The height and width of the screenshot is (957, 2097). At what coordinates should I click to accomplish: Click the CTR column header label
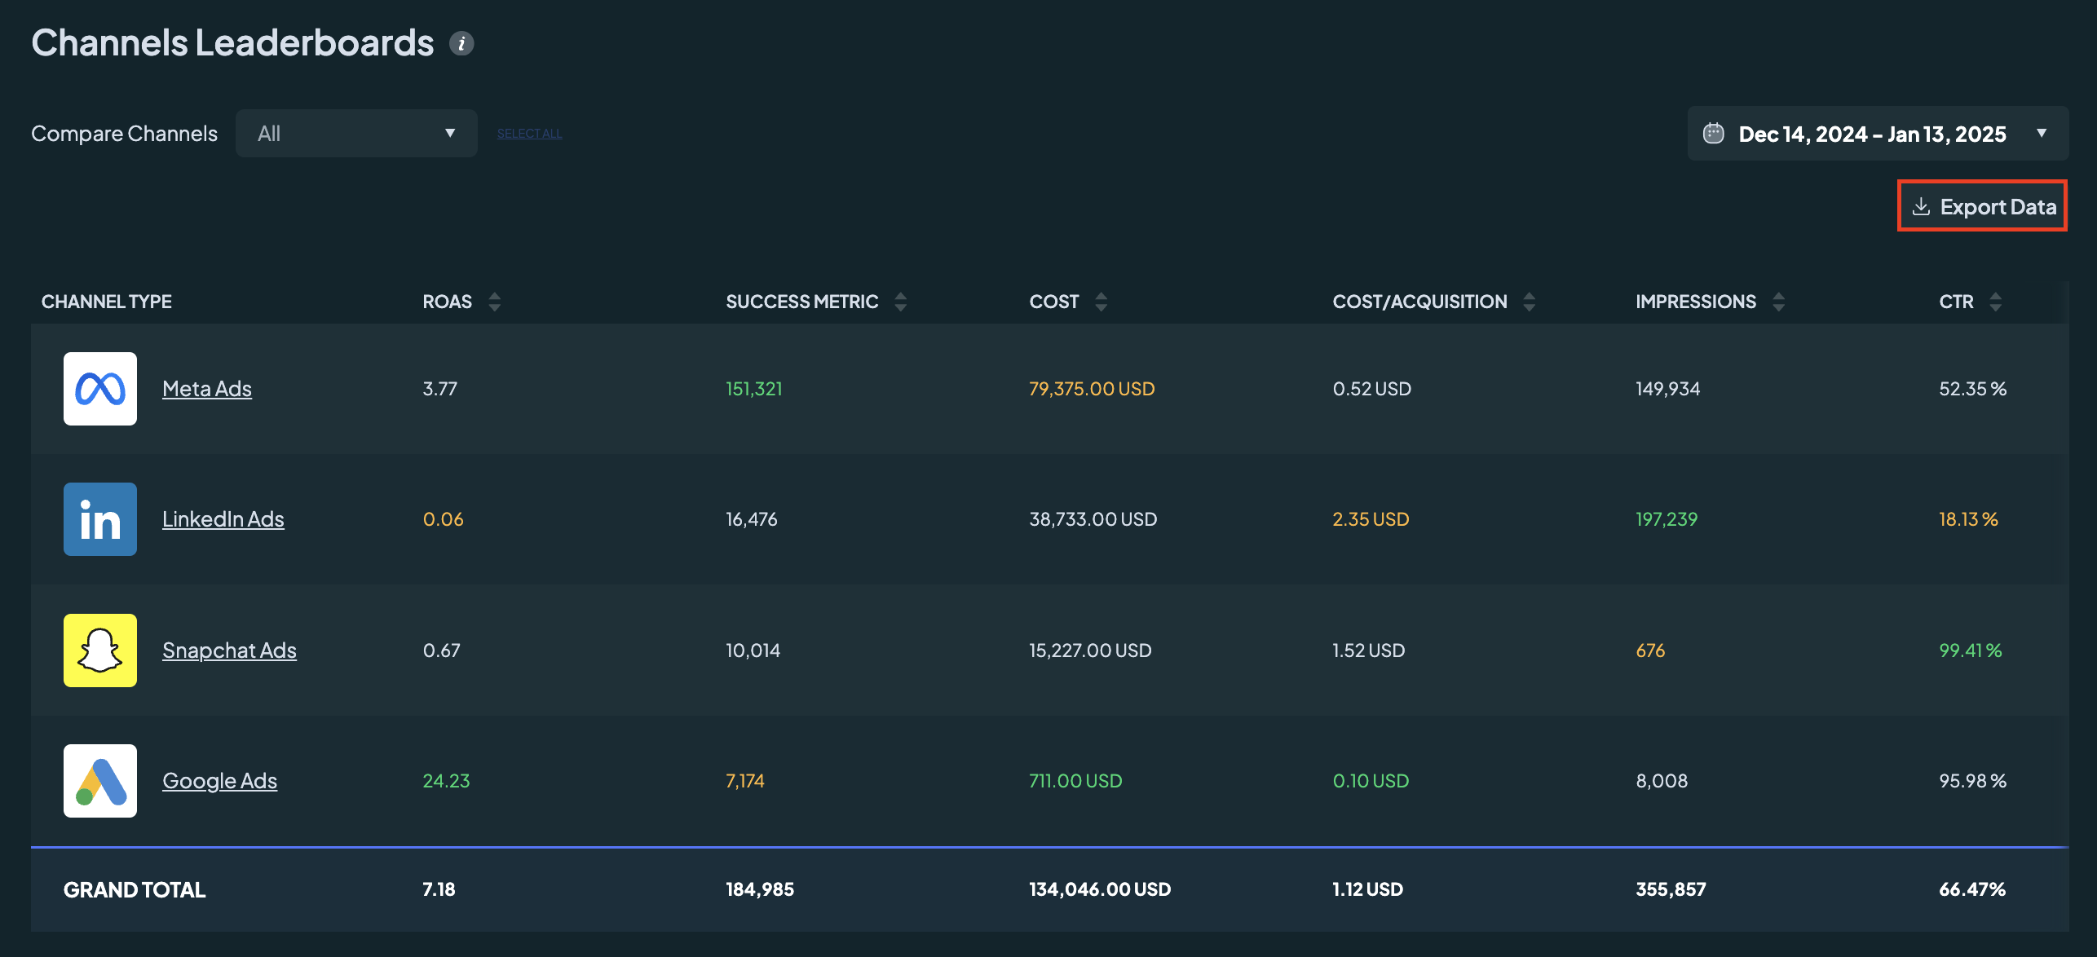[1956, 302]
